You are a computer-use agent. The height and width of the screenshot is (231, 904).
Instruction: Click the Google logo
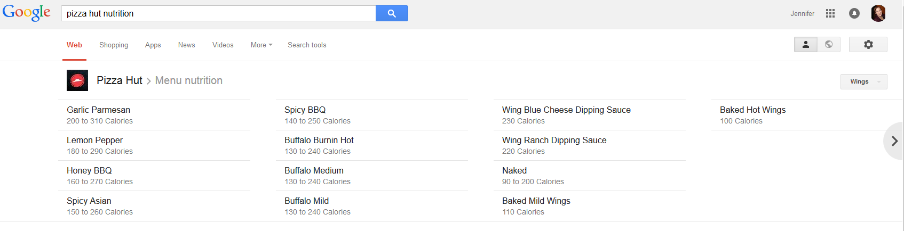point(27,13)
